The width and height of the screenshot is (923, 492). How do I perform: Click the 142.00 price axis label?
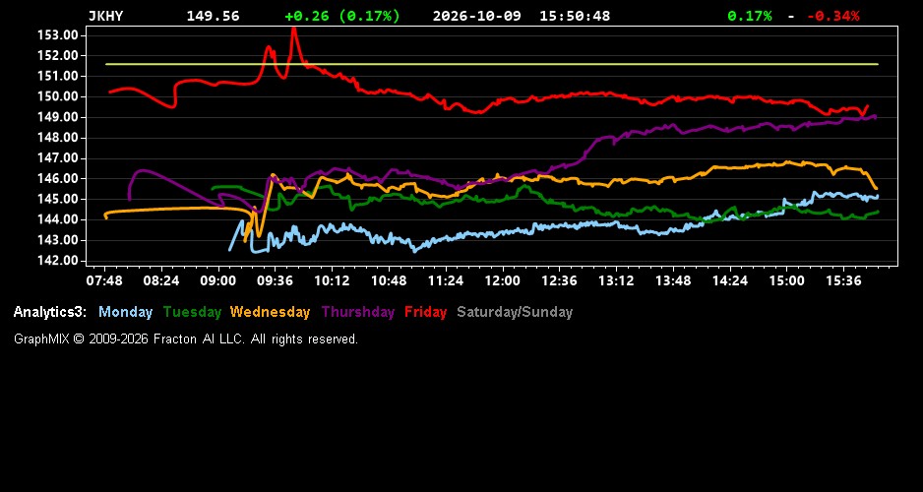(x=58, y=261)
